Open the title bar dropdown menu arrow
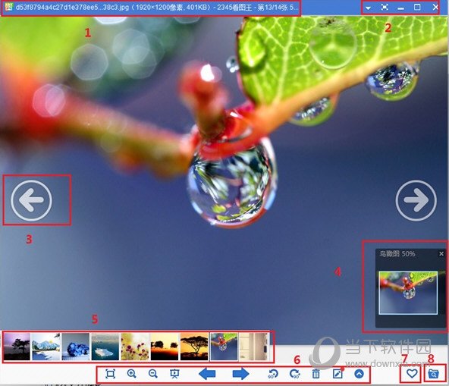The width and height of the screenshot is (449, 386). 368,8
